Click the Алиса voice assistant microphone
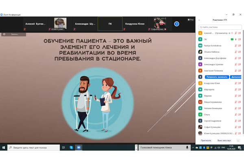 187,148
